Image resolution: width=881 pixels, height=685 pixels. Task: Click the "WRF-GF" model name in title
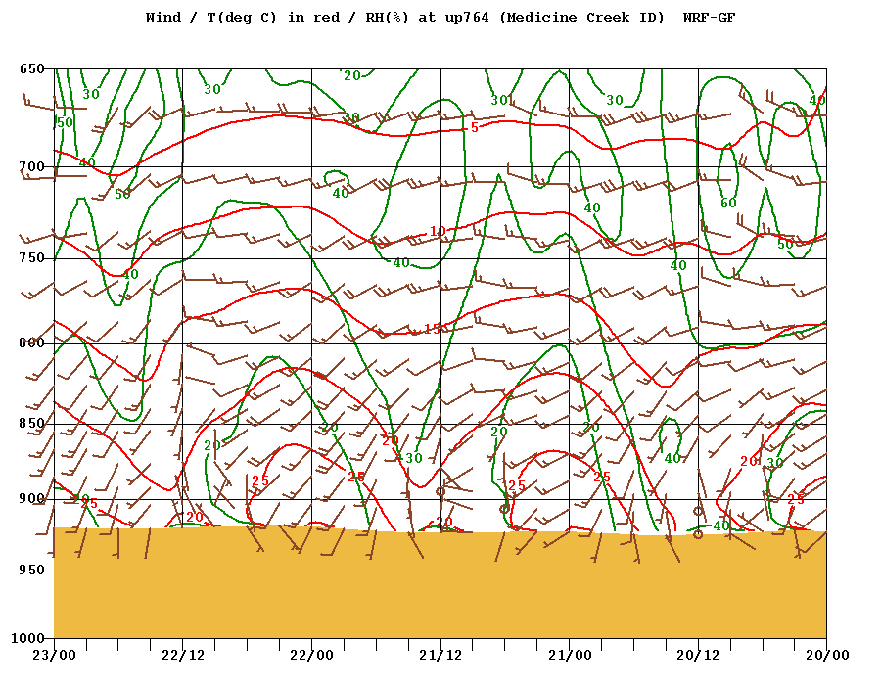click(709, 18)
